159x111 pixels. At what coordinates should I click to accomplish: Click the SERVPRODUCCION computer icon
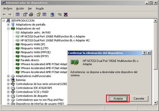(x=8, y=21)
